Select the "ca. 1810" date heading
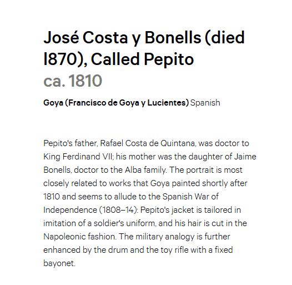This screenshot has width=292, height=285. (x=73, y=81)
